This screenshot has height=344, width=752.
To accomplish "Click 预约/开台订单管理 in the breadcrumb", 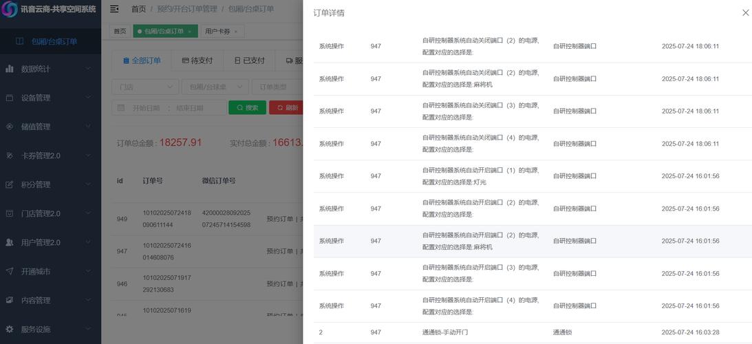I will click(x=187, y=9).
